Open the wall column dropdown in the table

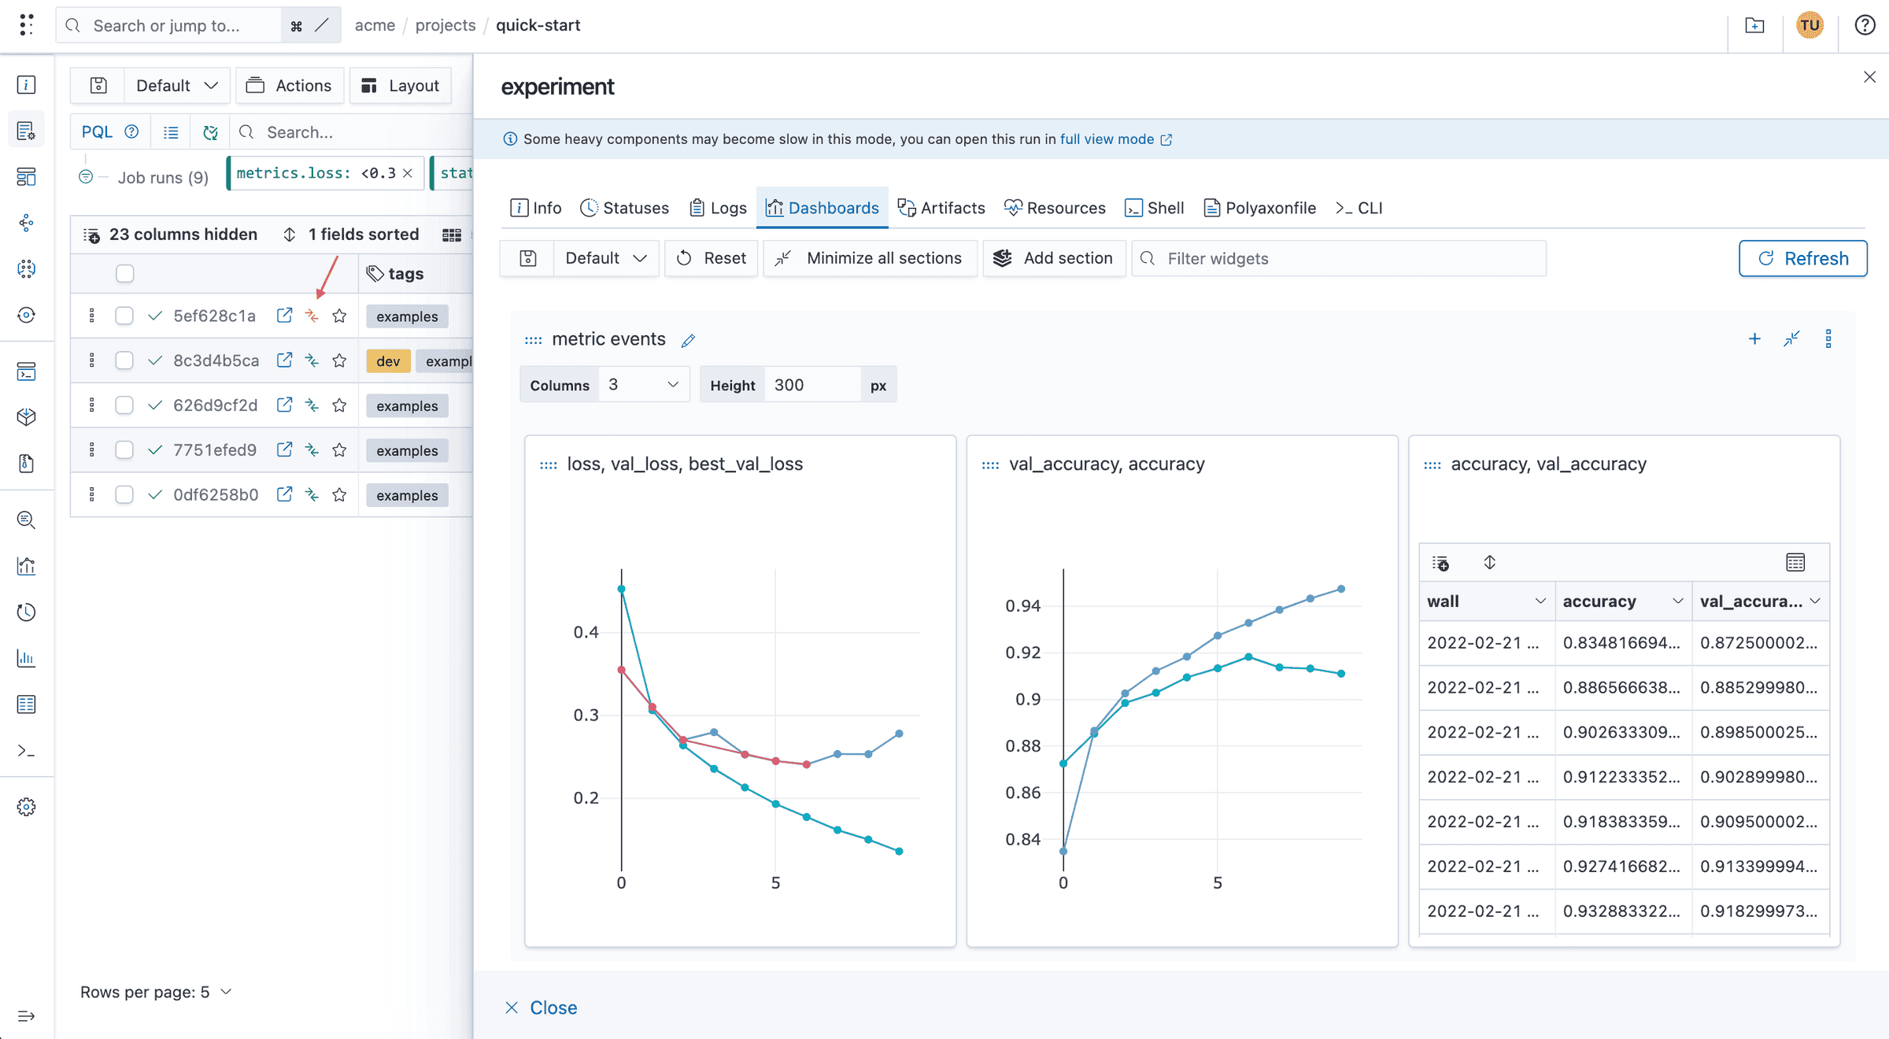1541,601
